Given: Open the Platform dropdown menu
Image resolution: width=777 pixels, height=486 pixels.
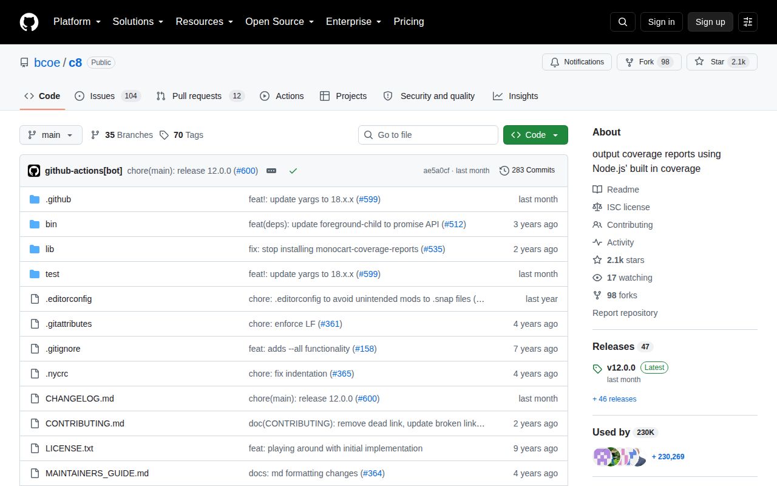Looking at the screenshot, I should pyautogui.click(x=77, y=22).
